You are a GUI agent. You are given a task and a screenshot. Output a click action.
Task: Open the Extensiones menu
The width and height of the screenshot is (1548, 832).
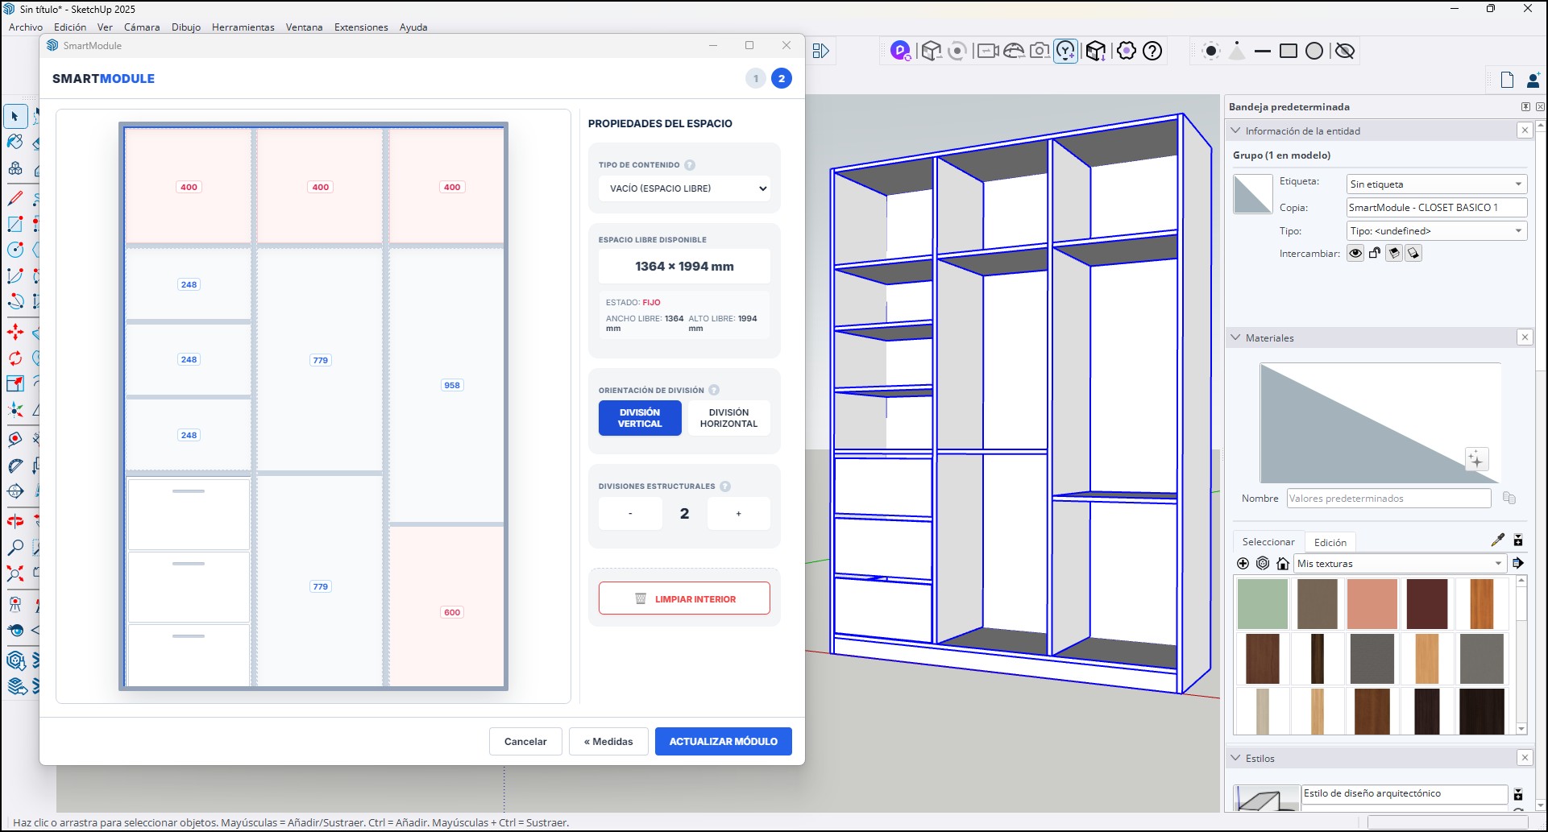pos(361,27)
